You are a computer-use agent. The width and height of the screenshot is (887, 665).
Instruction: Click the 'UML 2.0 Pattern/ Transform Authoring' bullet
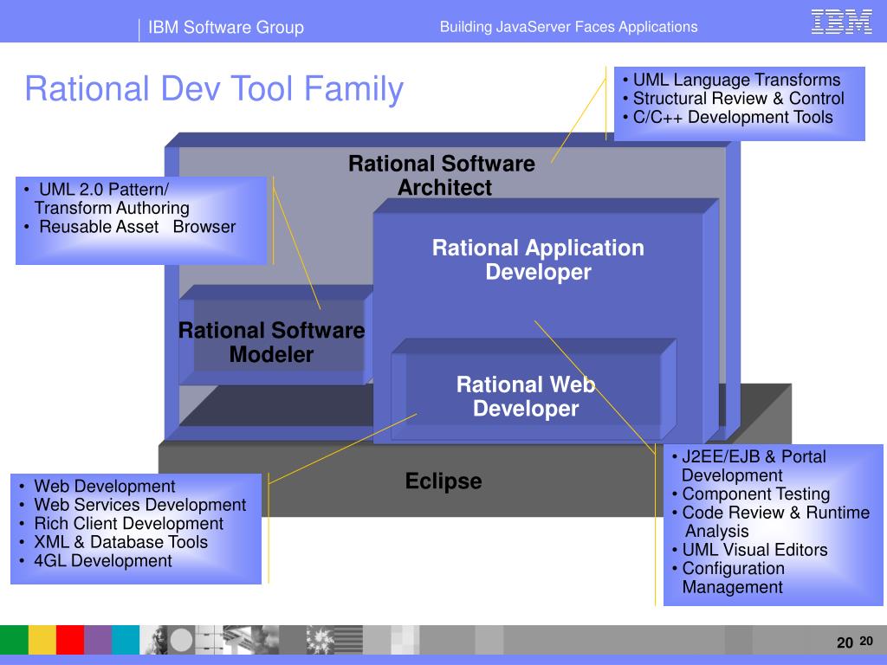click(107, 198)
